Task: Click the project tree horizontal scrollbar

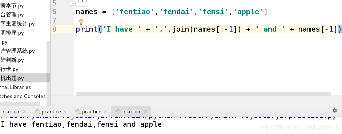Action: click(20, 104)
